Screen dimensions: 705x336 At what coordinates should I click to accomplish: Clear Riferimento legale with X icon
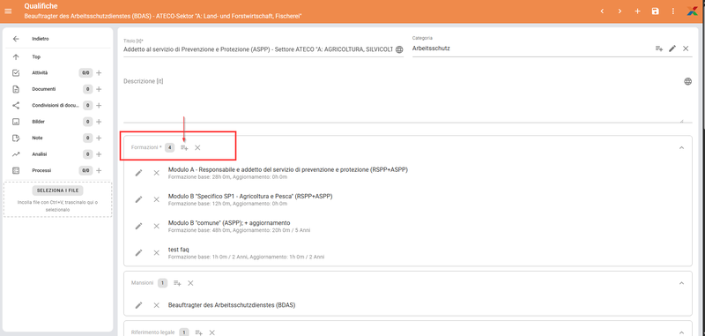pos(212,332)
